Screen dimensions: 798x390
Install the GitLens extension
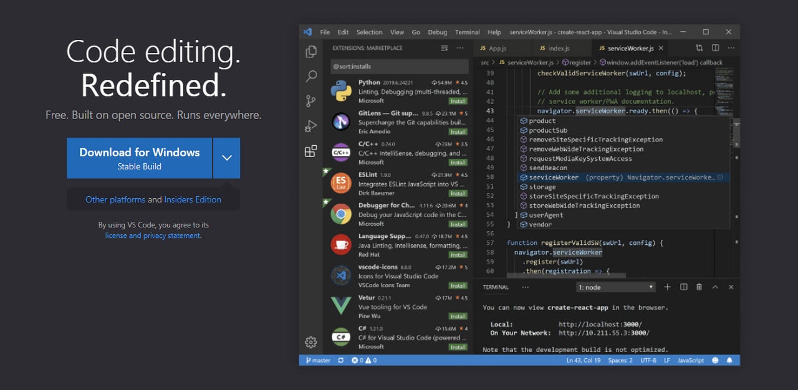pos(458,132)
